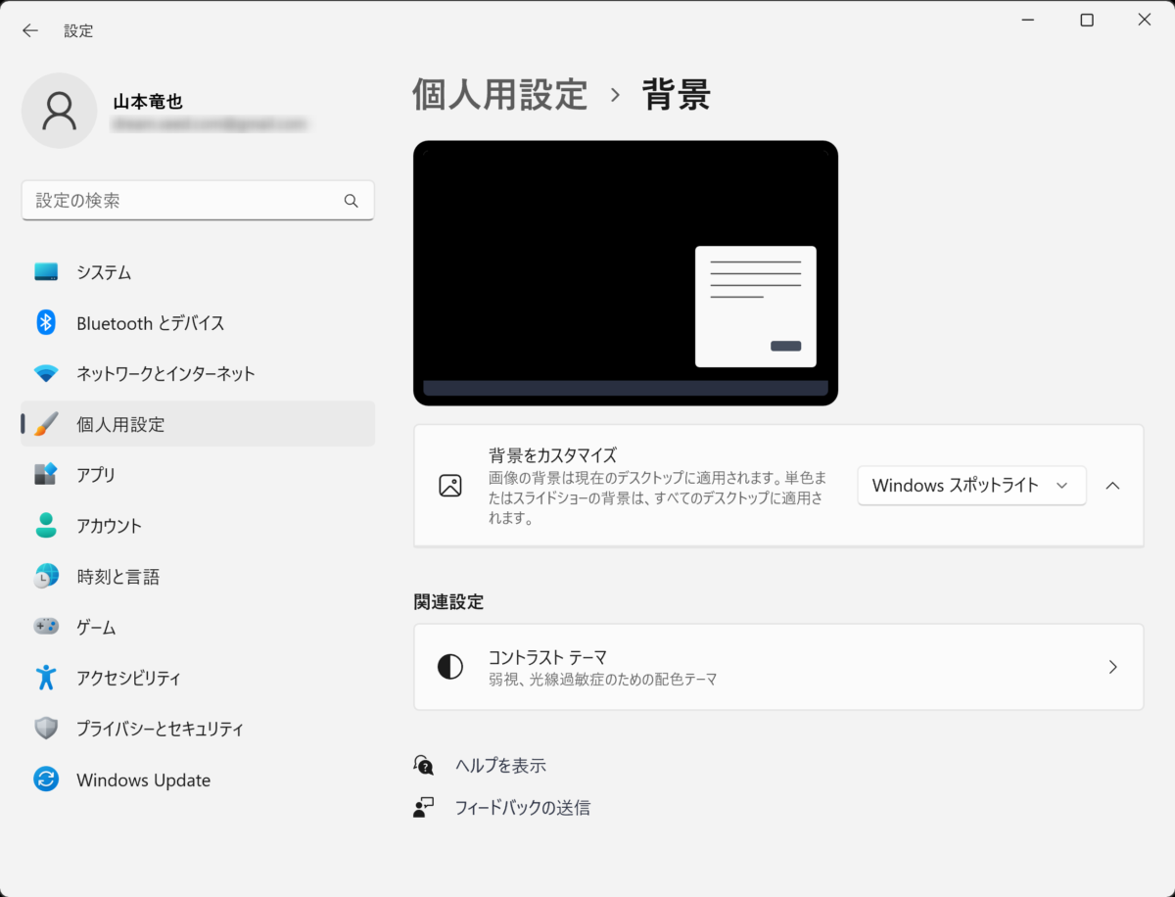
Task: Open the Windows スポットライト dropdown
Action: point(971,486)
